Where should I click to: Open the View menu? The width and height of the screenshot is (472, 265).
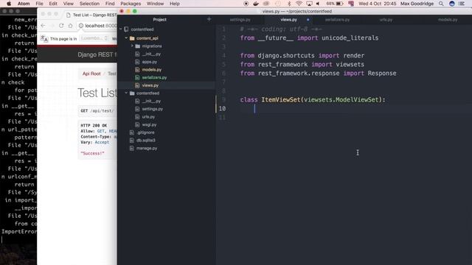coord(69,4)
